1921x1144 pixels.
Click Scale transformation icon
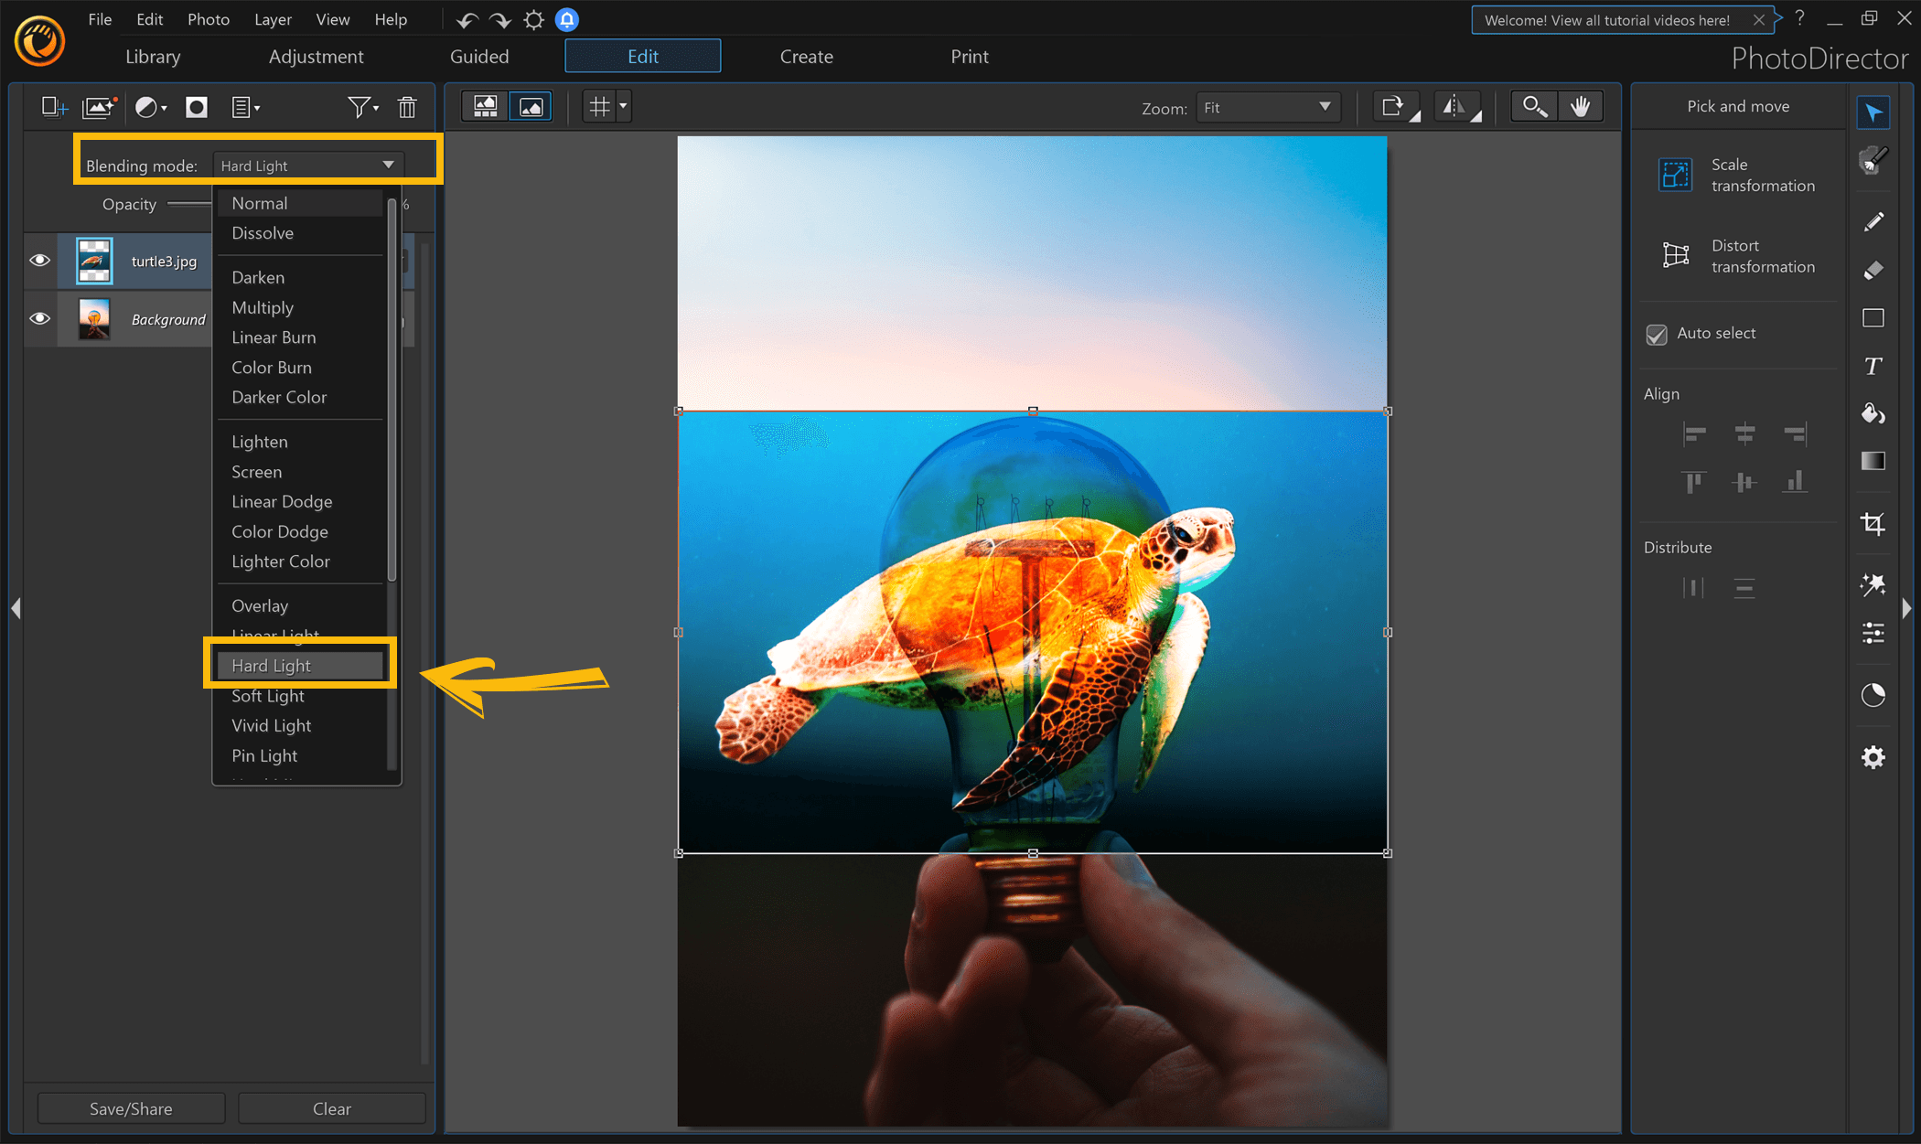[1676, 175]
